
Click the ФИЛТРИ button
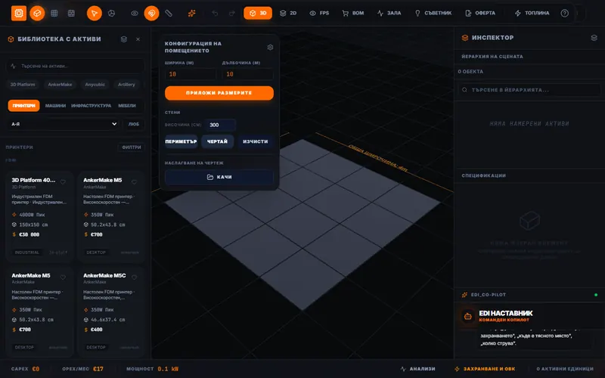(x=132, y=147)
